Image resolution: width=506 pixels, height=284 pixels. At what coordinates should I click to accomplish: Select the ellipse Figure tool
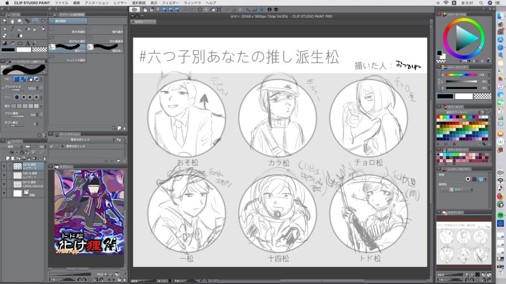(20, 43)
